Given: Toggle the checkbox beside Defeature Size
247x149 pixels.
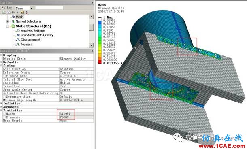Looking at the screenshot, I should 4,96.
